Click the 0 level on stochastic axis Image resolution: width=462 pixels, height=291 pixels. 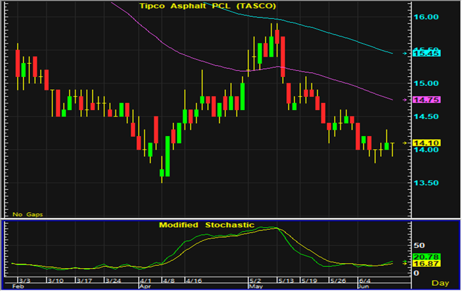pyautogui.click(x=416, y=273)
